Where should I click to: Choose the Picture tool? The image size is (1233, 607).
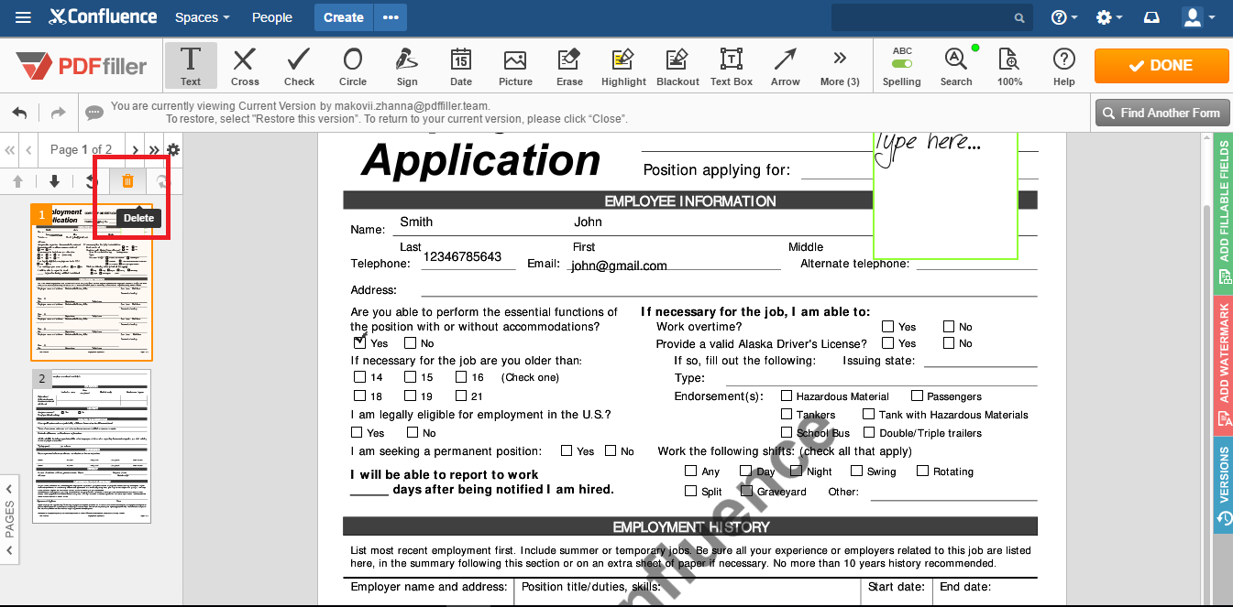tap(515, 65)
